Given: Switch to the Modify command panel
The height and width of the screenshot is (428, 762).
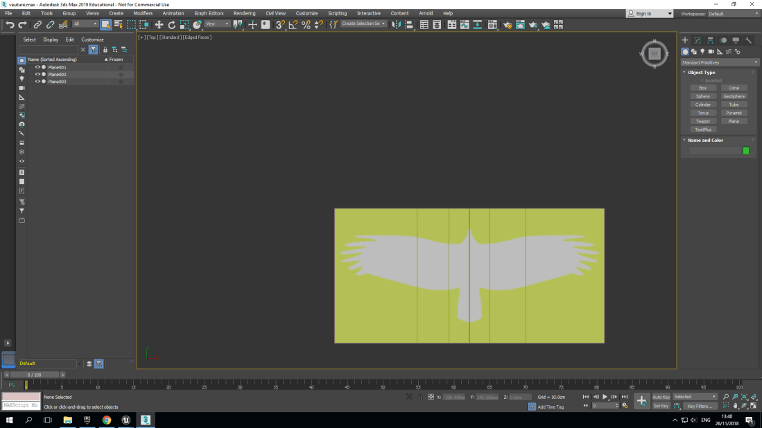Looking at the screenshot, I should pos(696,40).
